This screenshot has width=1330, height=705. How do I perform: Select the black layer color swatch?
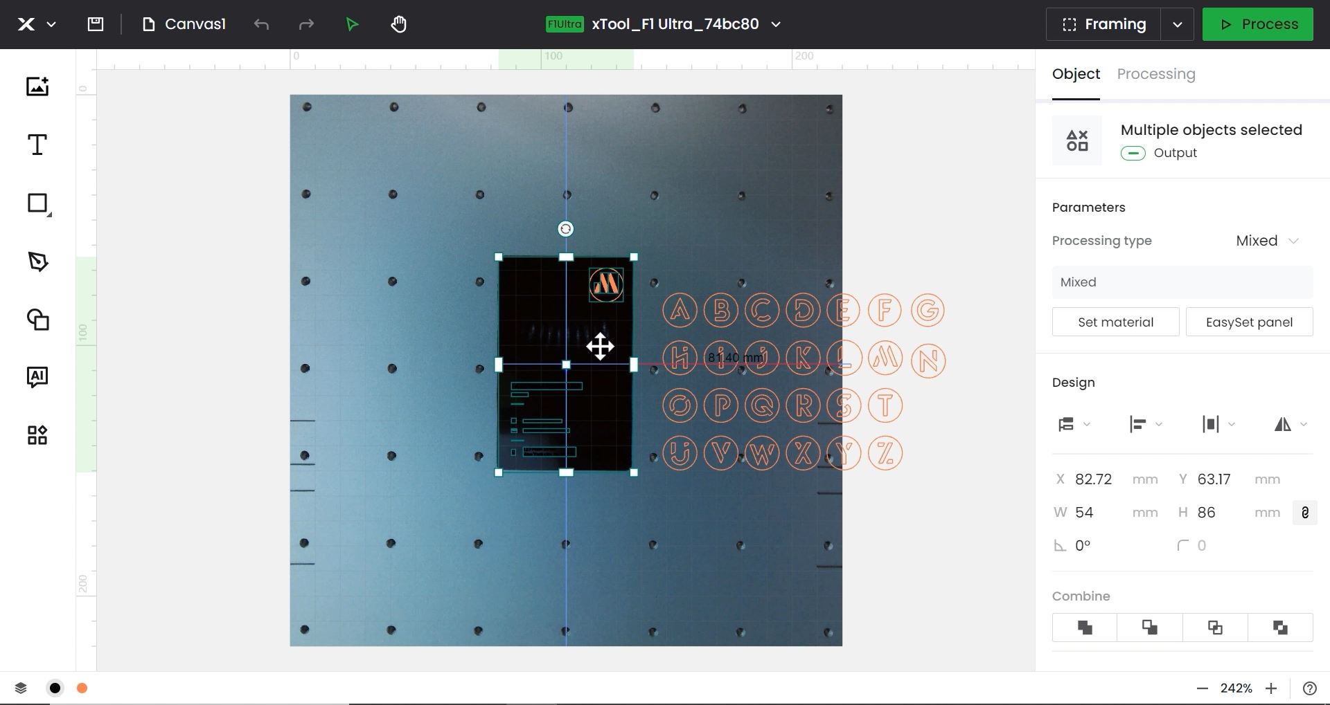click(55, 688)
